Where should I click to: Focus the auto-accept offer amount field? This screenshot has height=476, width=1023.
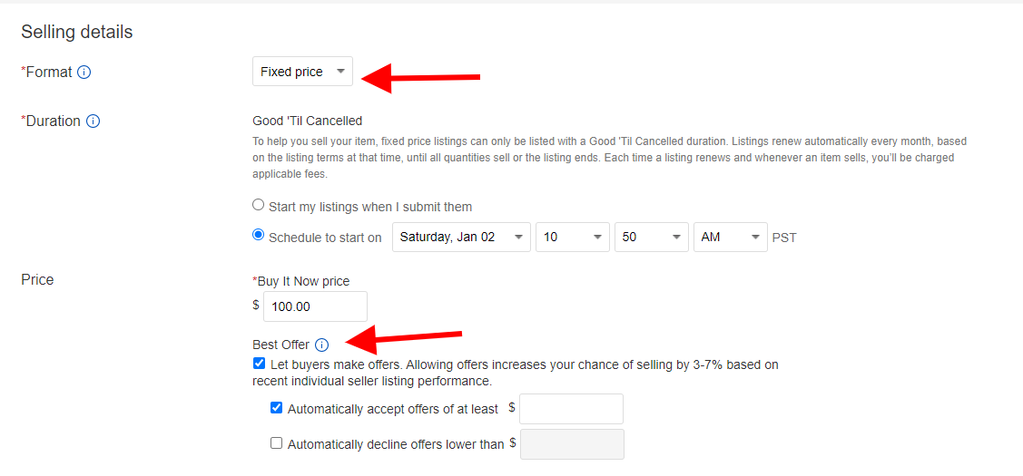pos(572,409)
